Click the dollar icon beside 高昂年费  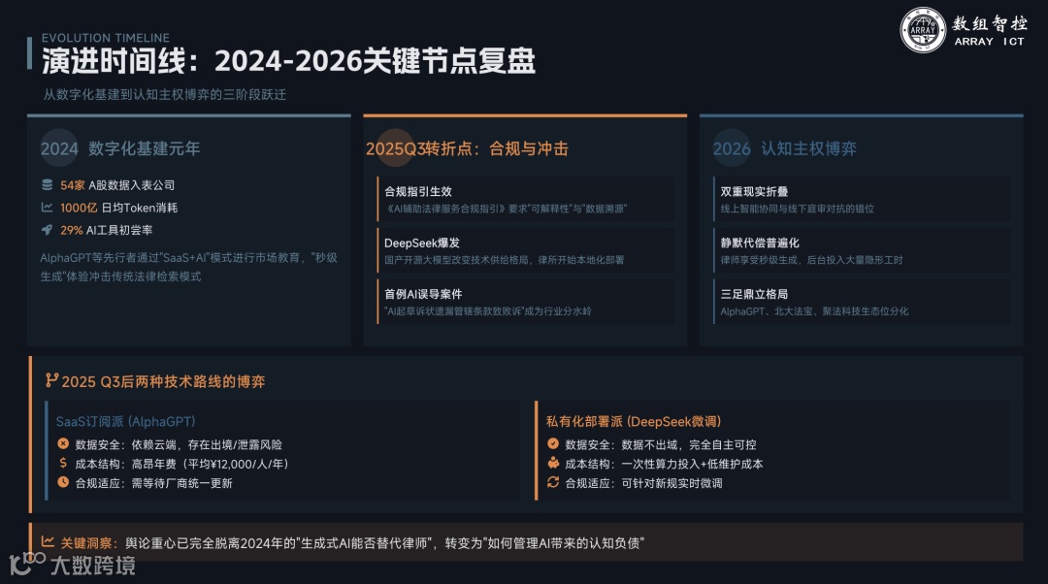63,463
